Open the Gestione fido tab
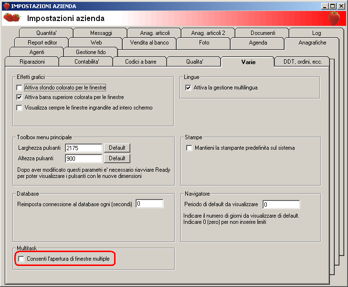The width and height of the screenshot is (348, 287). 91,52
